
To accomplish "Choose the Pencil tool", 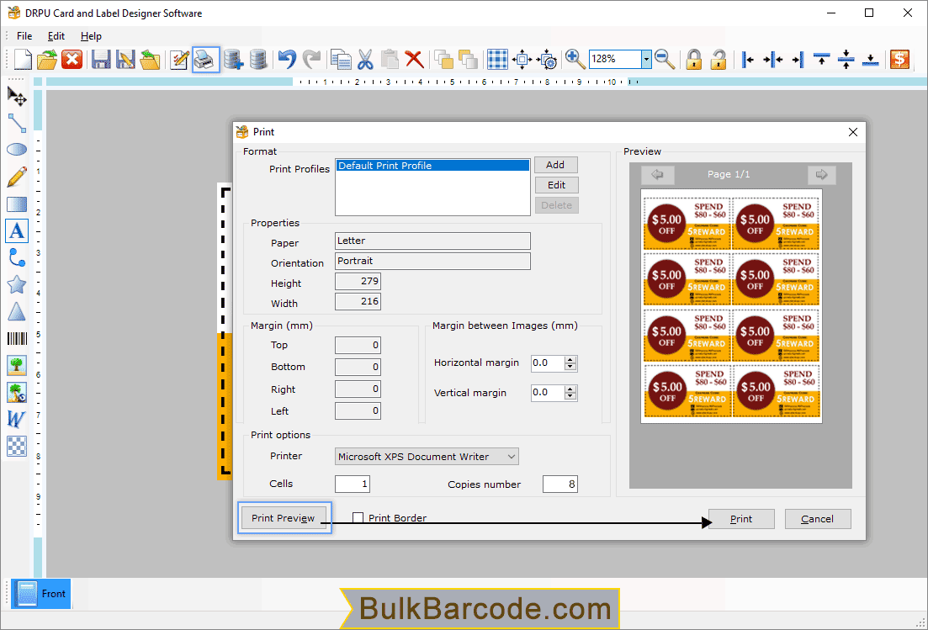I will pos(17,177).
